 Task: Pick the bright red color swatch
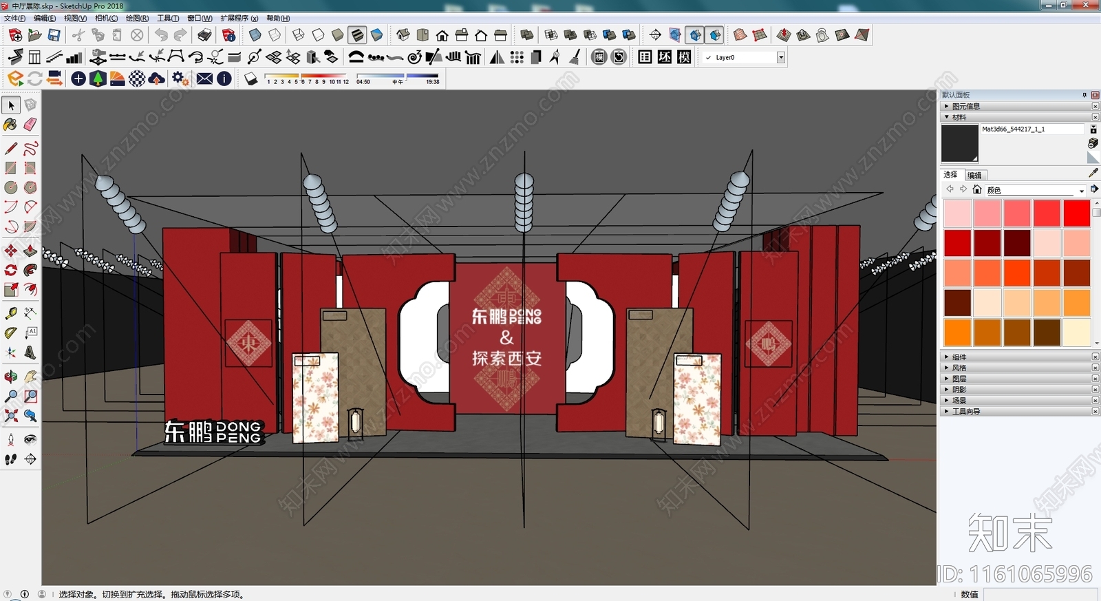click(1076, 213)
